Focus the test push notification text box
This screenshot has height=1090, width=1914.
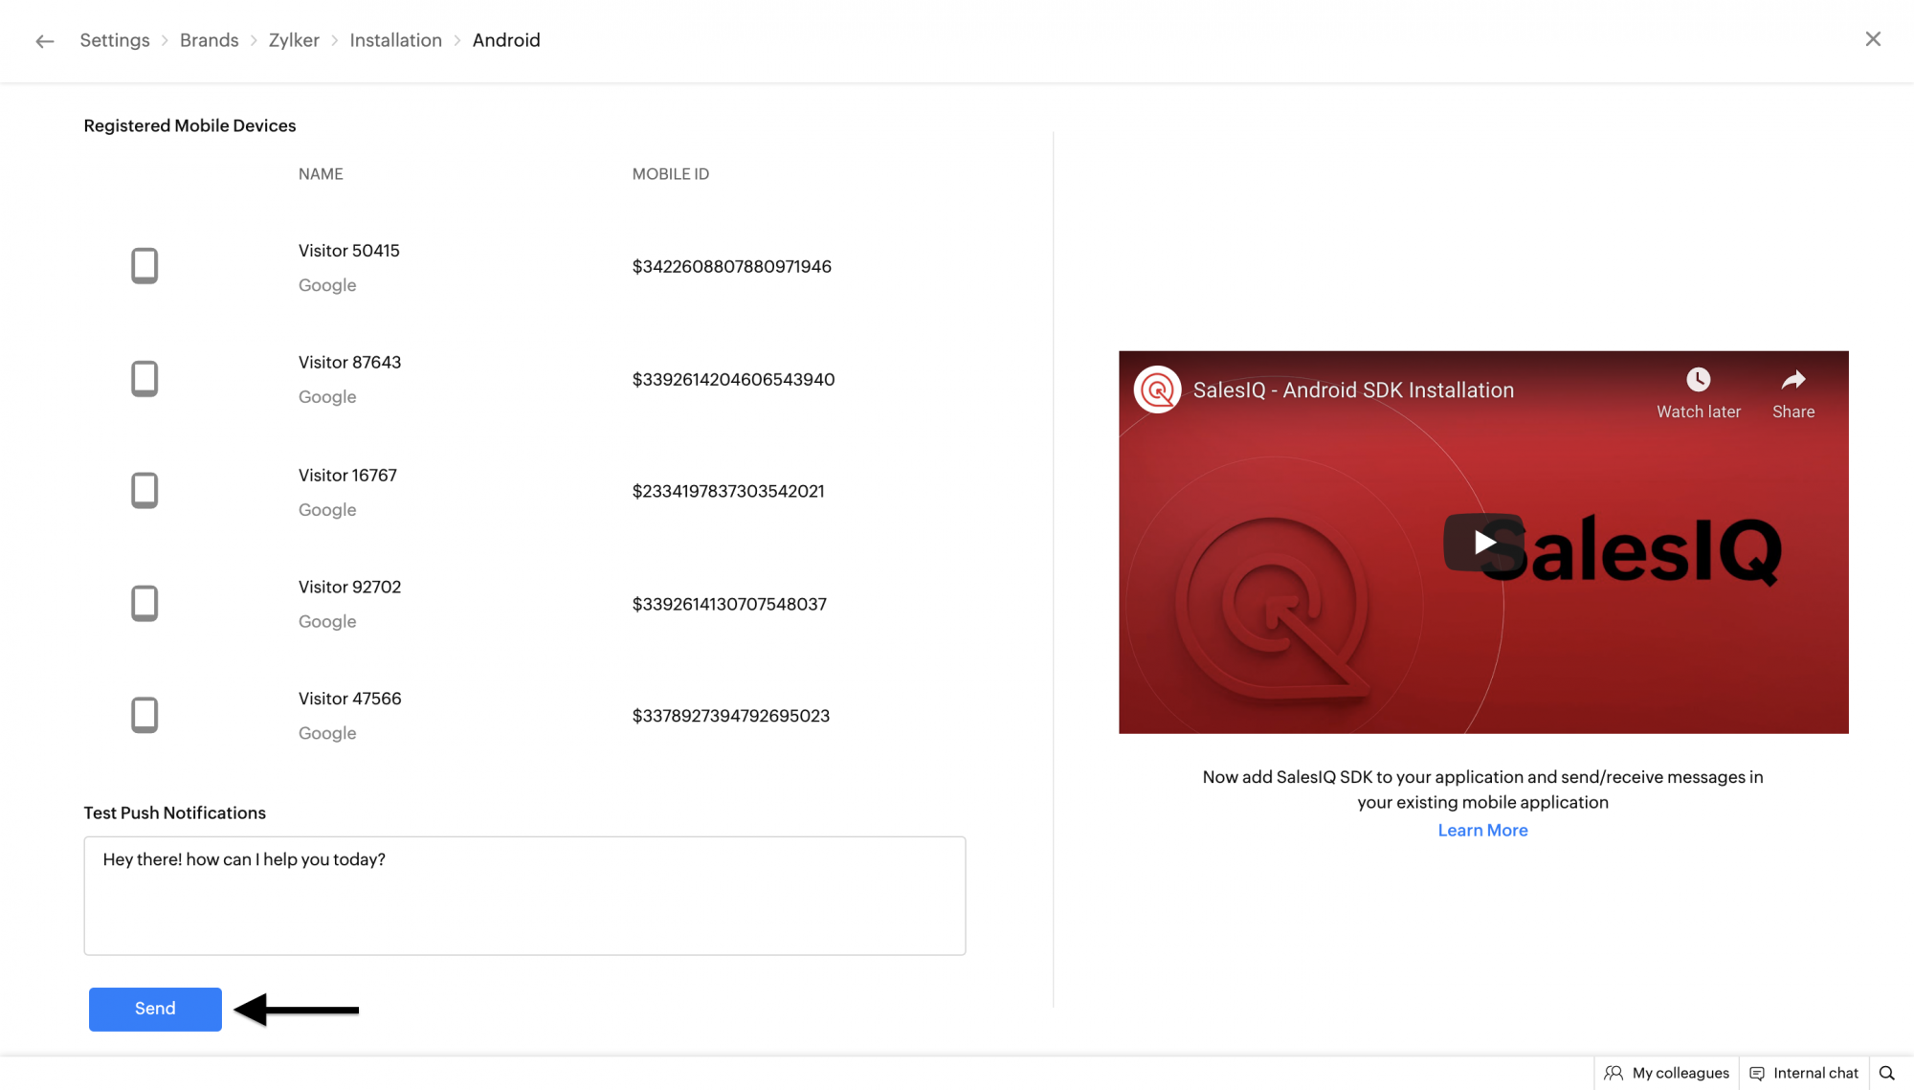point(524,896)
